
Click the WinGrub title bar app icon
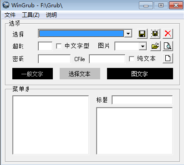tap(6, 5)
